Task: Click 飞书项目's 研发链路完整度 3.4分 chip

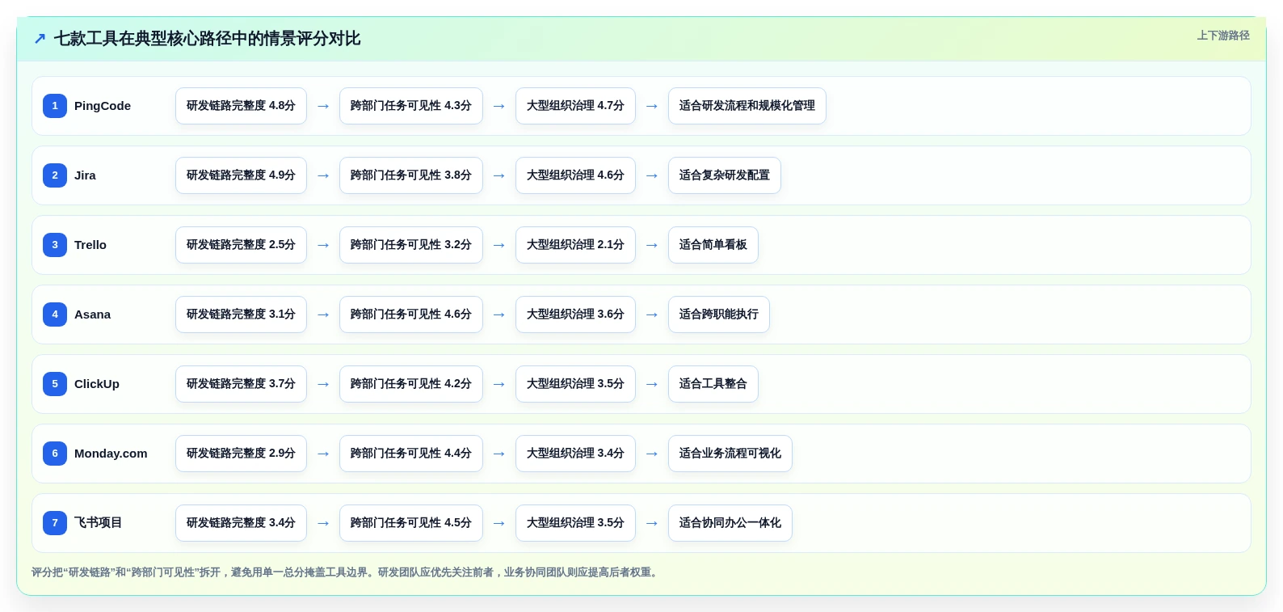Action: [x=241, y=523]
